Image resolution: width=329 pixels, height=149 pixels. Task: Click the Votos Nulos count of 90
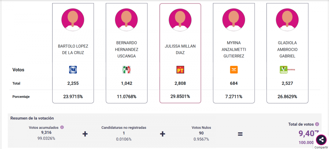pos(201,133)
